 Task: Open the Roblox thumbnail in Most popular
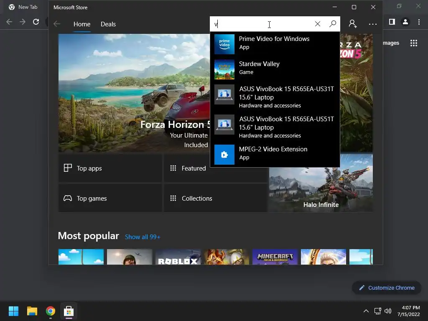[178, 257]
